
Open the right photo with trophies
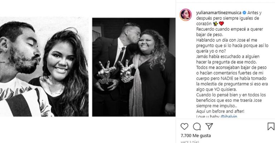pyautogui.click(x=134, y=67)
